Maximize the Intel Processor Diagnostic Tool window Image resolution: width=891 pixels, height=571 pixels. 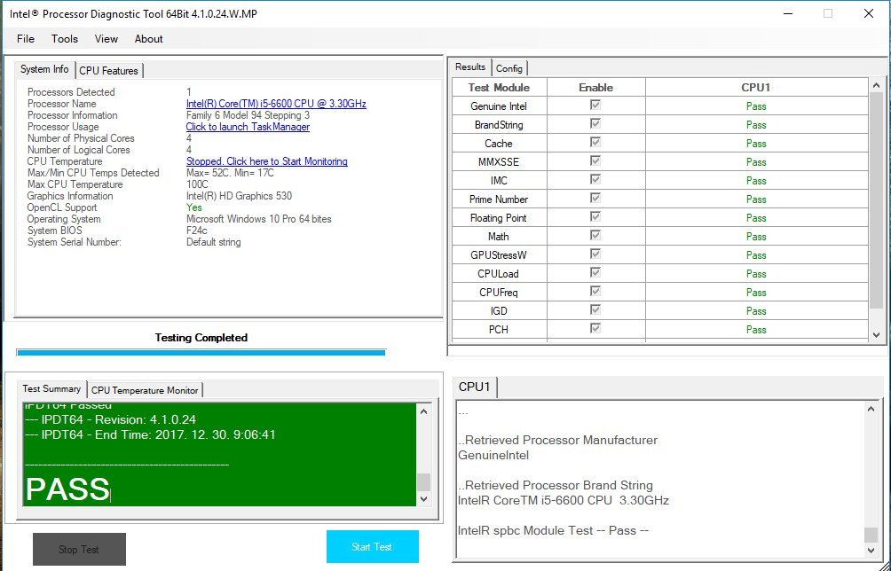828,13
